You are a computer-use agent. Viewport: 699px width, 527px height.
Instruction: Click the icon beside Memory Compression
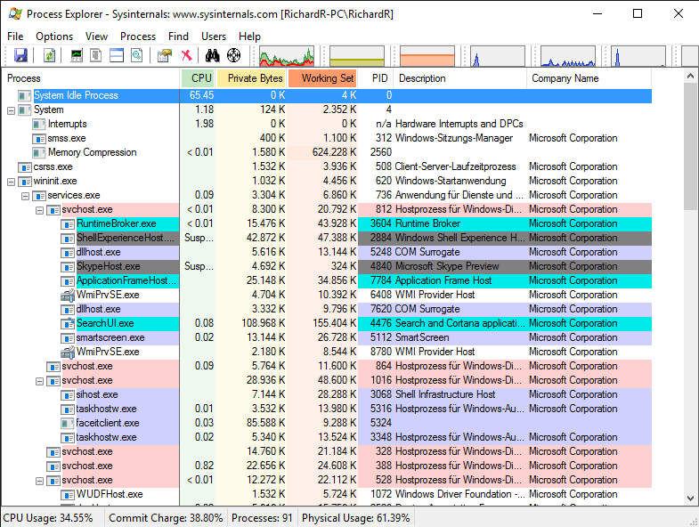click(x=39, y=153)
